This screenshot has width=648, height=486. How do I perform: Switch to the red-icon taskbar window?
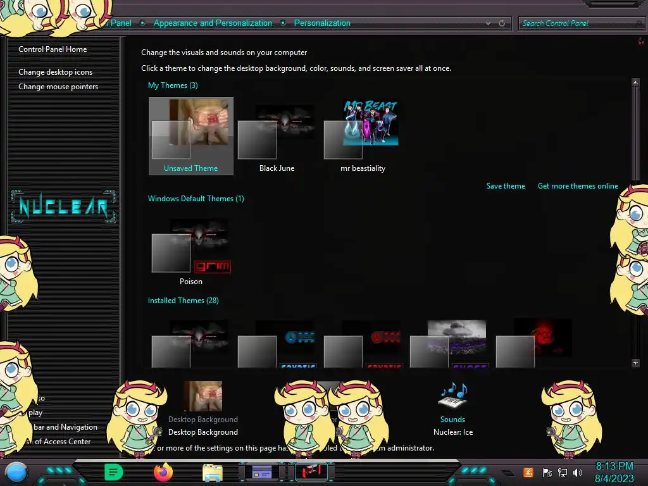[x=311, y=472]
